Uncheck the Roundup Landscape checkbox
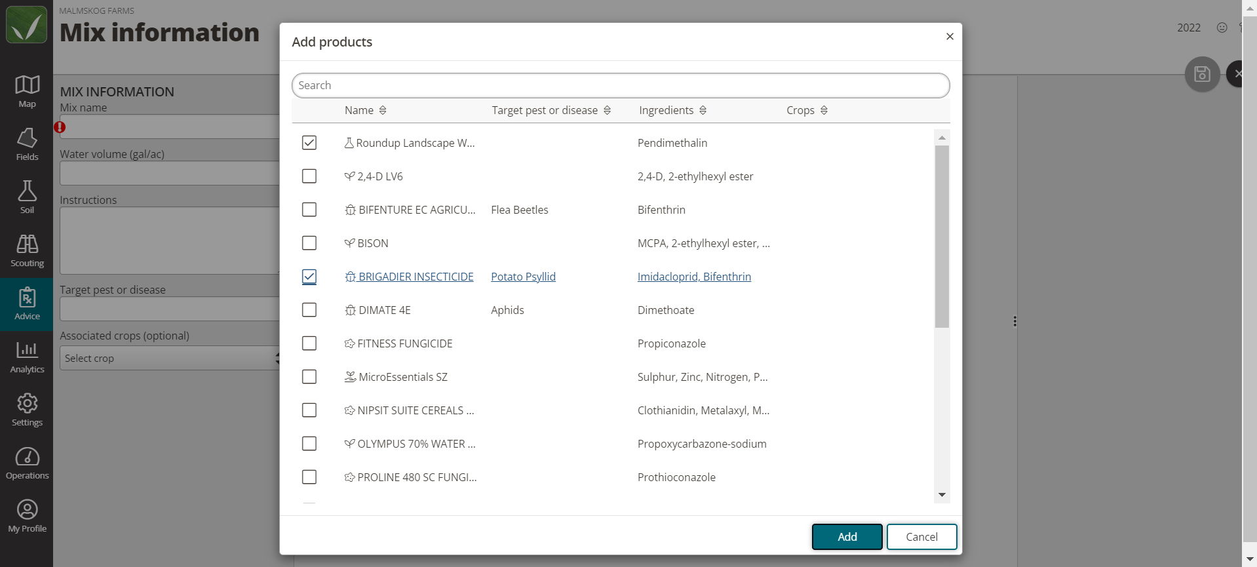This screenshot has width=1257, height=567. pyautogui.click(x=309, y=143)
